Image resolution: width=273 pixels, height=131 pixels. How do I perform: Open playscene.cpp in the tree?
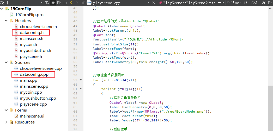point(33,104)
